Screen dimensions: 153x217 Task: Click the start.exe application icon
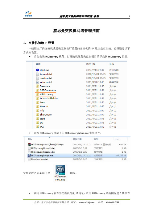pos(37,70)
